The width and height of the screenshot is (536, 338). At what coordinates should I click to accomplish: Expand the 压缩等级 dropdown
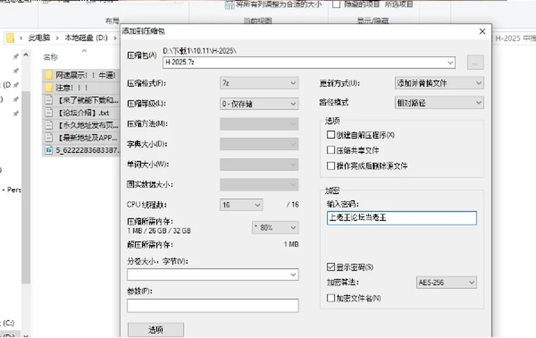[259, 104]
